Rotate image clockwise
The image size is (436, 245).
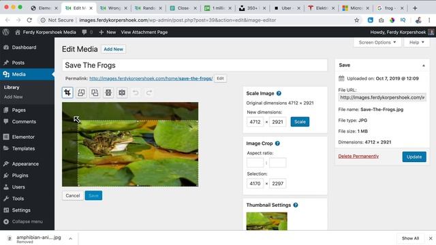click(95, 93)
